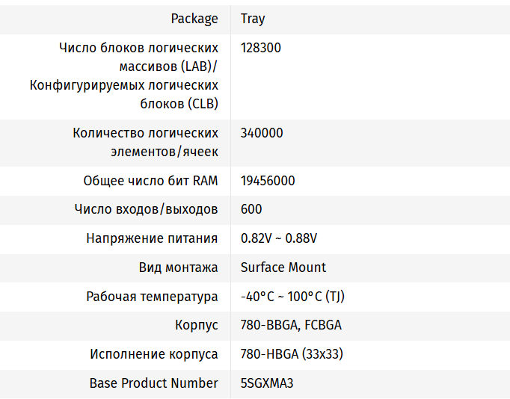This screenshot has height=399, width=510.
Task: Click the Base Product Number label
Action: (153, 383)
